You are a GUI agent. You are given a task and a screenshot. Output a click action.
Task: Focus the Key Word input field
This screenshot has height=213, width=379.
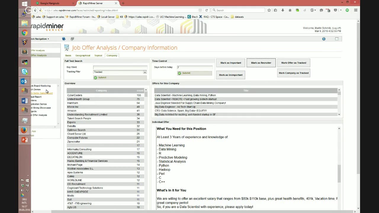(x=120, y=67)
